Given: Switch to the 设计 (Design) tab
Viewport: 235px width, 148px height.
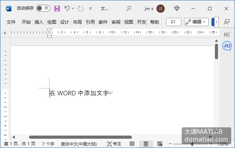Looking at the screenshot, I should point(65,22).
